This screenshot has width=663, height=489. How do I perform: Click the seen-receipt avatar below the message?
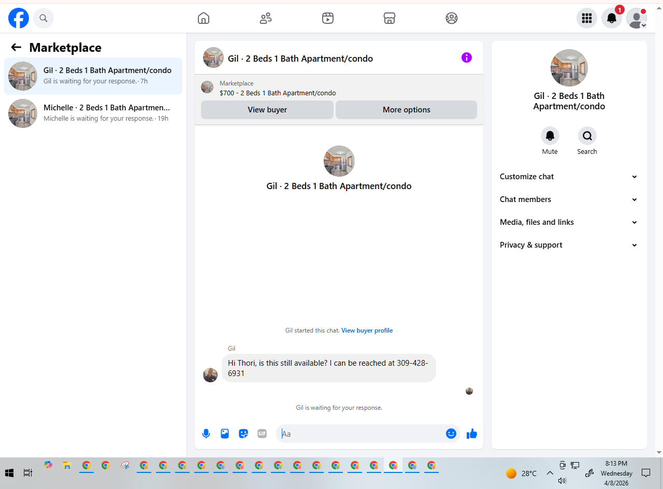coord(469,391)
